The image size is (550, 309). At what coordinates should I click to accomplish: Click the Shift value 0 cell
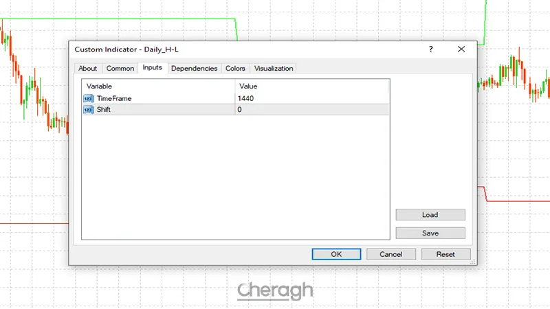point(311,109)
